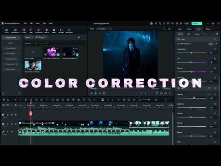
Task: Click the Vibrance keyframe diamond icon
Action: coord(215,68)
